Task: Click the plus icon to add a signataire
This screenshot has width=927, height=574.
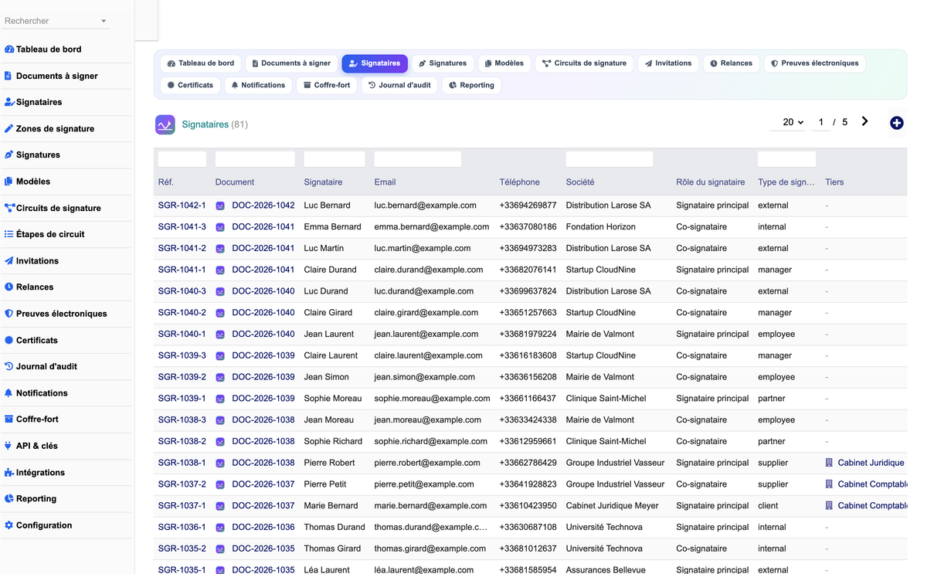Action: [896, 123]
